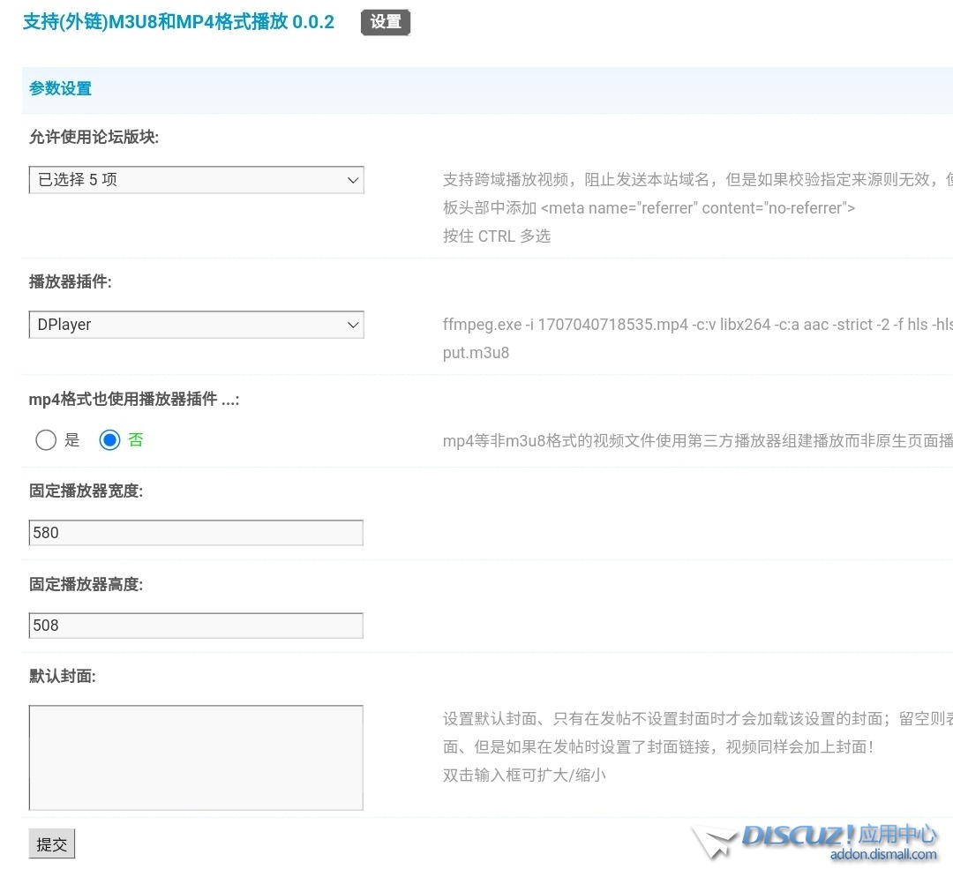953x877 pixels.
Task: Focus the player width field showing 580
Action: (x=196, y=533)
